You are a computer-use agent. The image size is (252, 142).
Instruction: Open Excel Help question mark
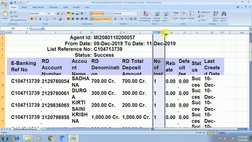click(238, 7)
